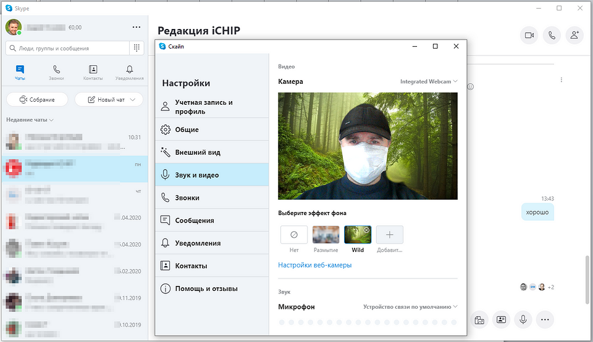Click the microphone icon in chat toolbar

[523, 319]
